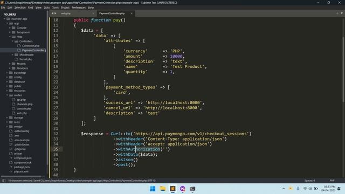
Task: Collapse the Http folder
Action: [10, 37]
